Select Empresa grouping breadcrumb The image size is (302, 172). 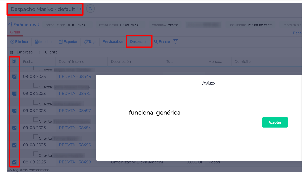24,52
